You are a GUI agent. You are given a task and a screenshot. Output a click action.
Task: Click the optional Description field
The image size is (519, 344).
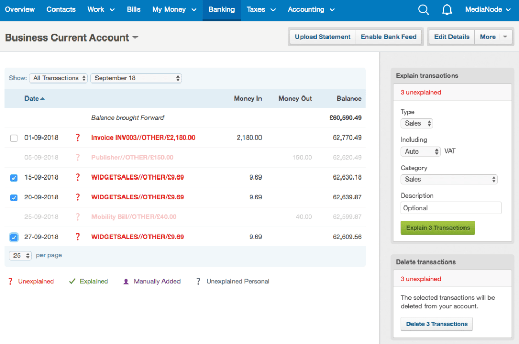coord(450,208)
